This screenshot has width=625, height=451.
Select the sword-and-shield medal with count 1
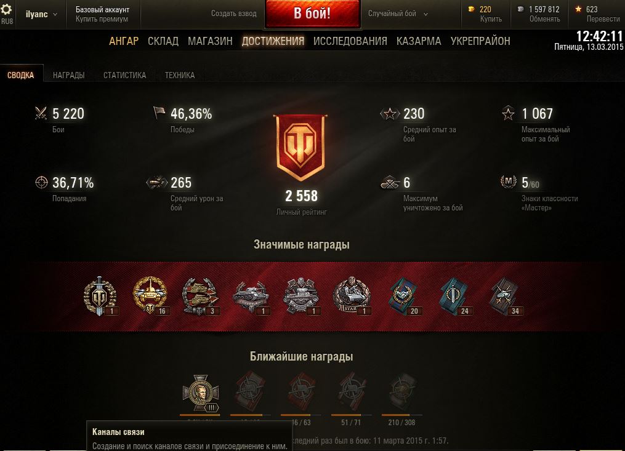(100, 296)
